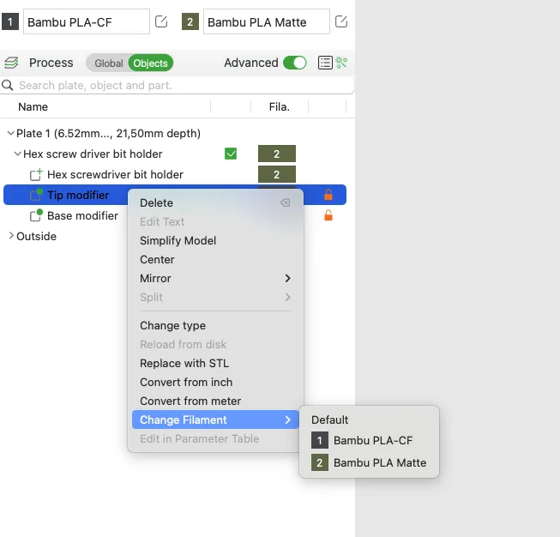
Task: Switch the Process view to Global
Action: [109, 63]
